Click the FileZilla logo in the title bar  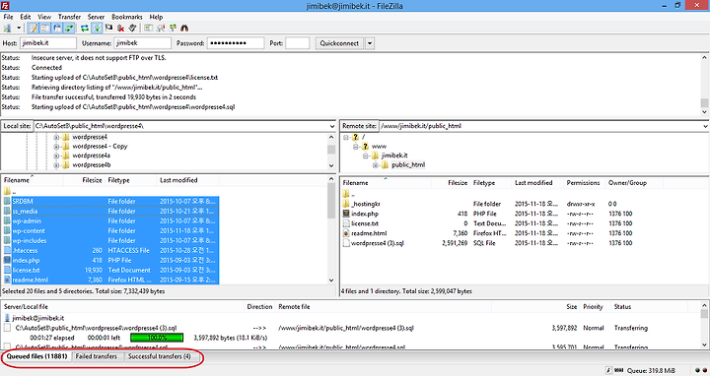[4, 6]
